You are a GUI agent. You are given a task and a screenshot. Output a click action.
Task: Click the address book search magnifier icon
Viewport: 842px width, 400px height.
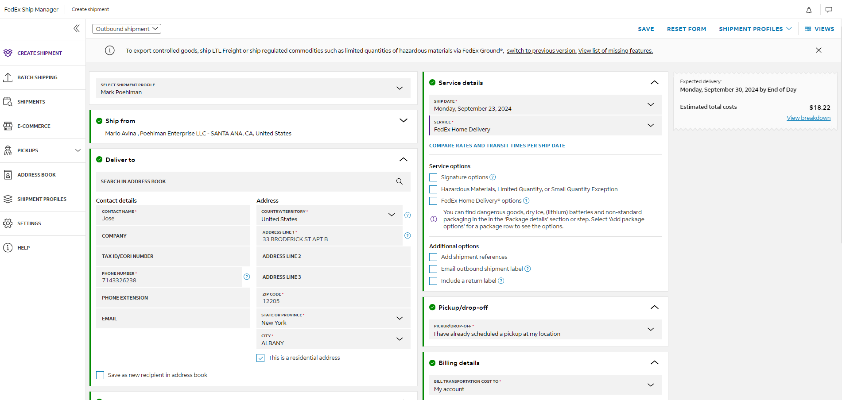(400, 181)
